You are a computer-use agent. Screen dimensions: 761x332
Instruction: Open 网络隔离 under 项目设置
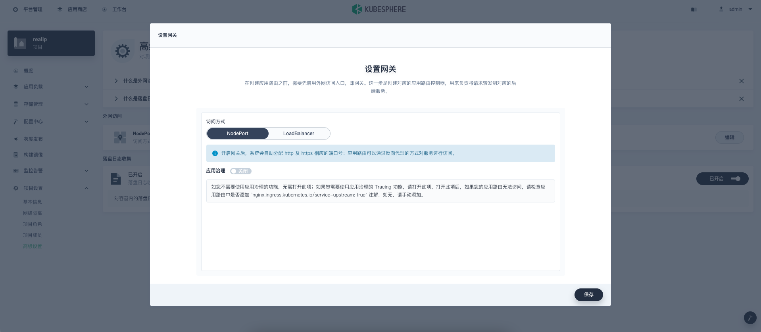click(x=33, y=213)
